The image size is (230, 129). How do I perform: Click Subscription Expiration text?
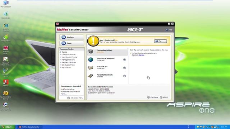click(101, 93)
